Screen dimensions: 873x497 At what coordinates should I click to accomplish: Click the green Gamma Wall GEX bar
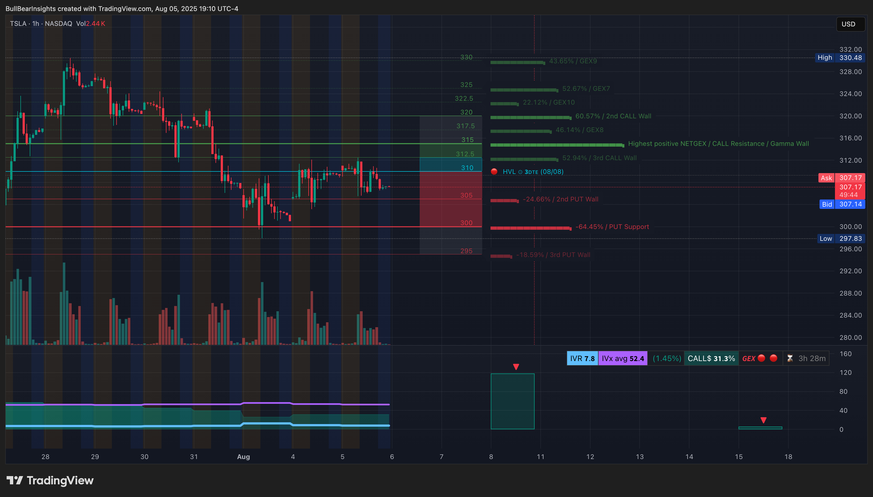tap(557, 145)
